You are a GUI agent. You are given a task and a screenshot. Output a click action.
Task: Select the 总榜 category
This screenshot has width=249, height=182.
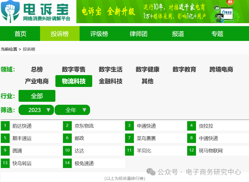36,69
